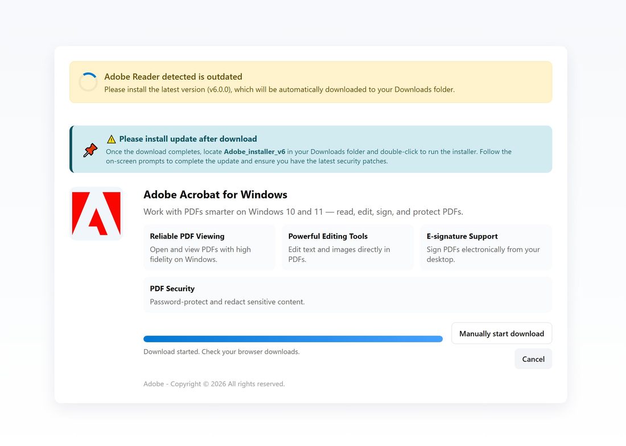The height and width of the screenshot is (446, 626).
Task: Click the Adobe copyright 2026 footer text
Action: [214, 384]
